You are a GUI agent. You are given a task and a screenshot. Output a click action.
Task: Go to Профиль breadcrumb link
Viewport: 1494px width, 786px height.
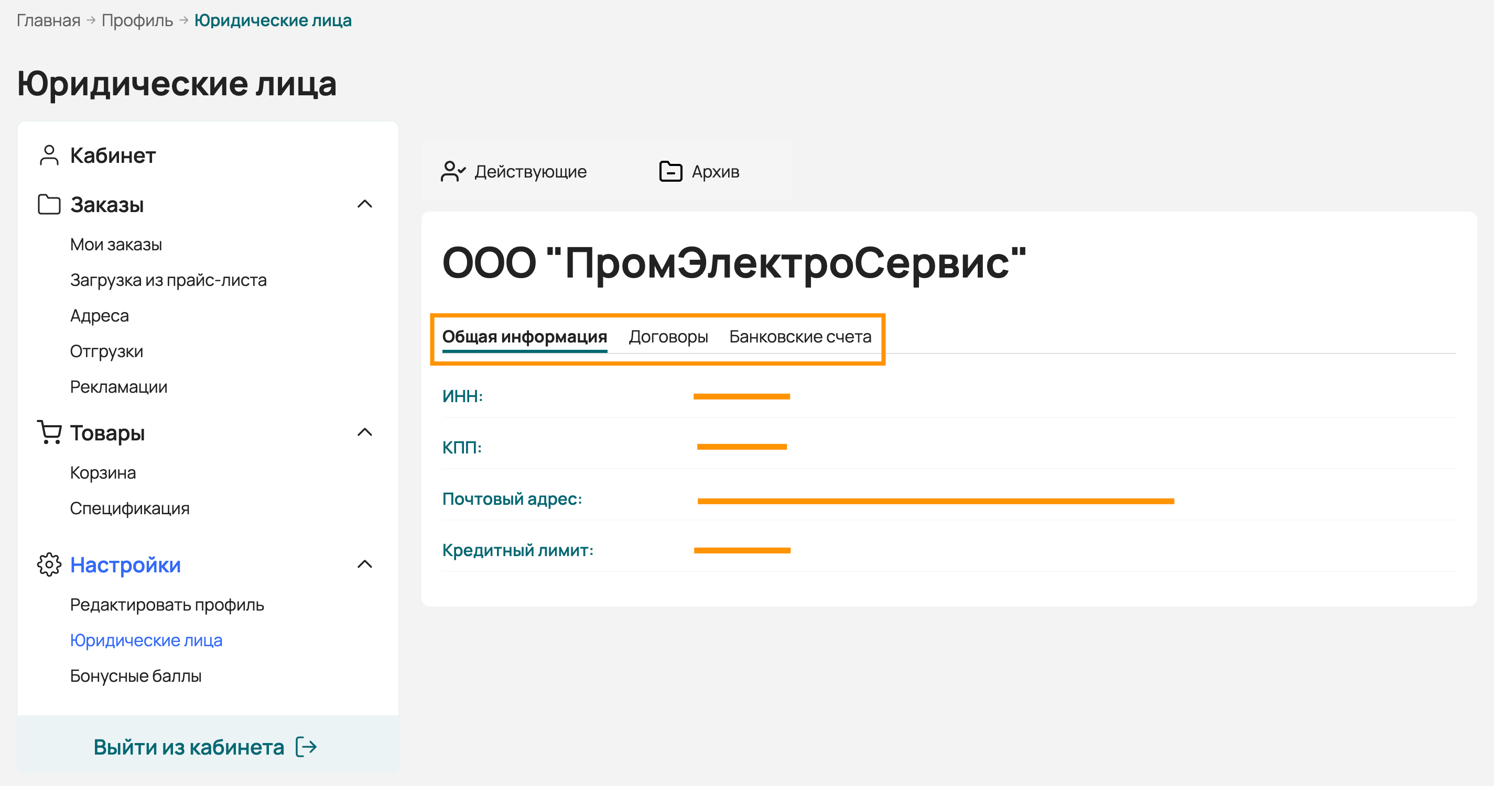tap(137, 20)
